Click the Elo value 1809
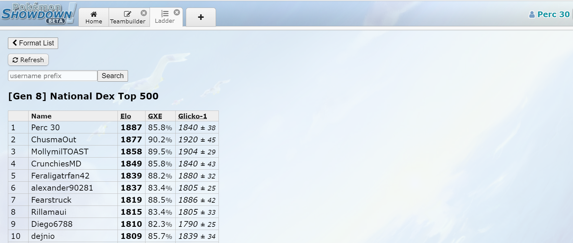 (x=131, y=236)
